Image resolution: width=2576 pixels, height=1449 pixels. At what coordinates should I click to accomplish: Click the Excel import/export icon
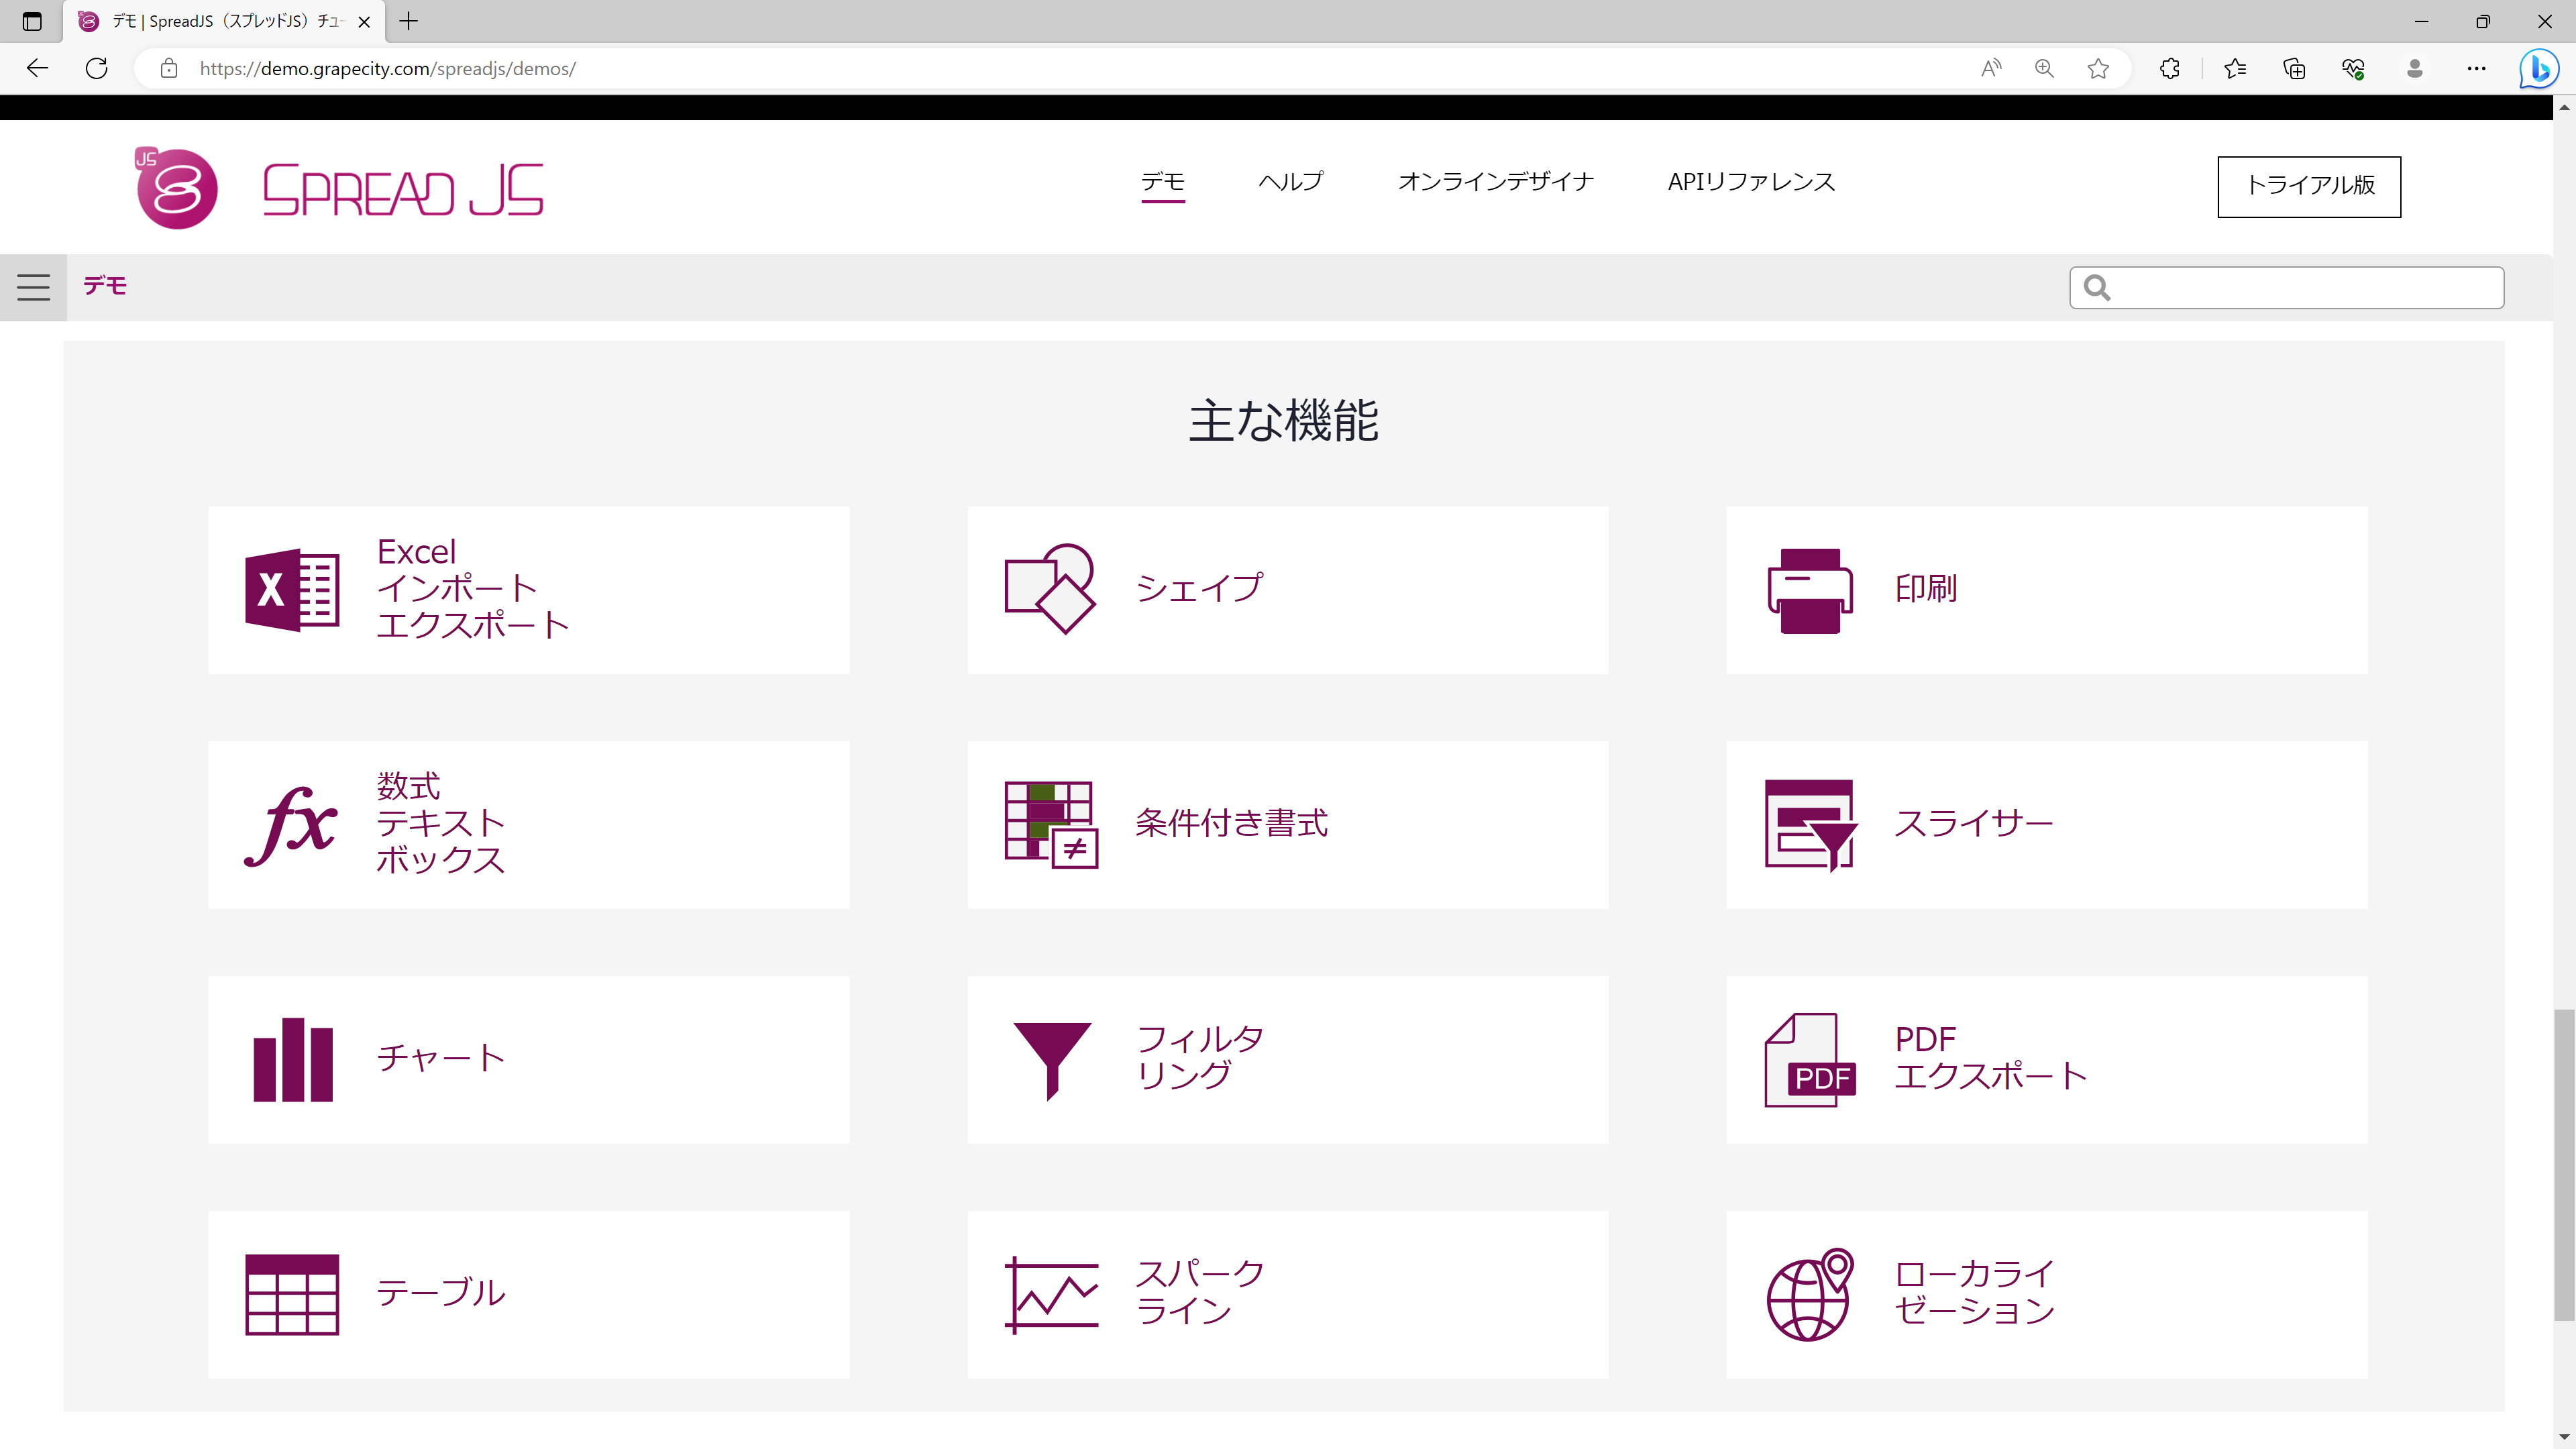click(292, 590)
